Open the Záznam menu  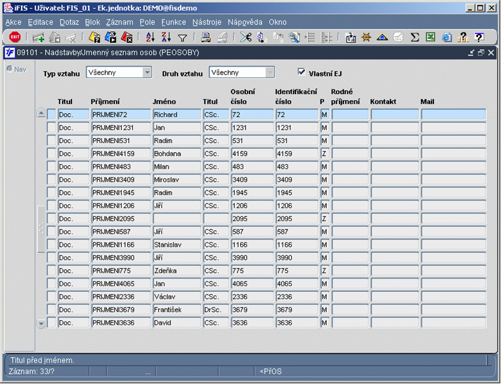[120, 22]
